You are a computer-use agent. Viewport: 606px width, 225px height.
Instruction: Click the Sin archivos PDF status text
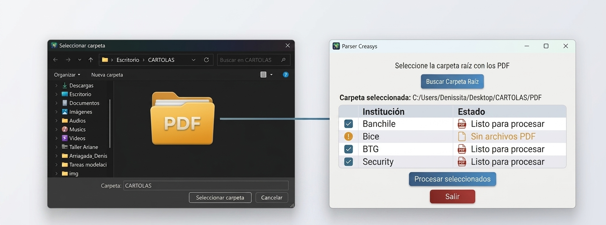pyautogui.click(x=503, y=136)
